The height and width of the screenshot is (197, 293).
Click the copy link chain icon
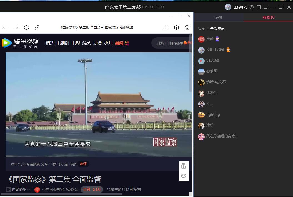tap(37, 27)
